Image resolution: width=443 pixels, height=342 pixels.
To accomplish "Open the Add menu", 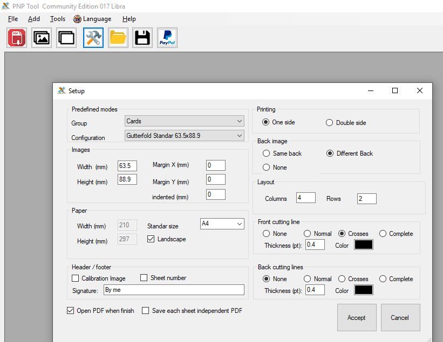I will [x=34, y=19].
